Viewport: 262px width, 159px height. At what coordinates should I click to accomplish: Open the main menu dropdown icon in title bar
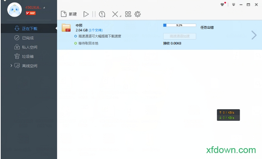point(234,4)
